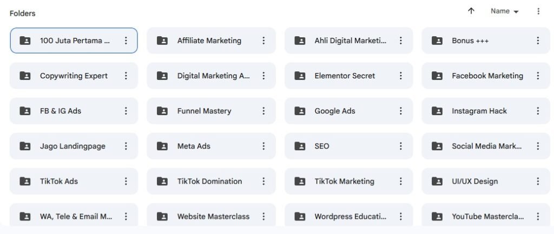Open more actions for FB & IG Ads folder

tap(126, 111)
